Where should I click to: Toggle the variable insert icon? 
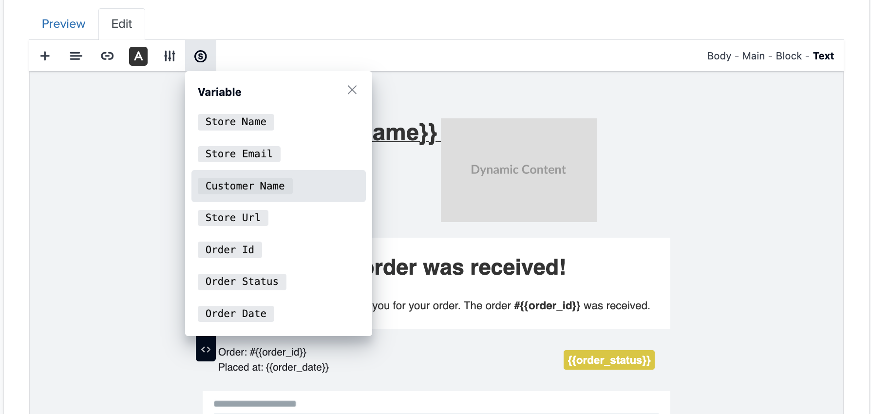[x=201, y=56]
